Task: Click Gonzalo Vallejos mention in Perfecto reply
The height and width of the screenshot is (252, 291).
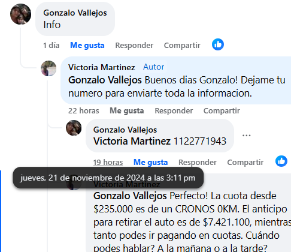Action: click(130, 196)
